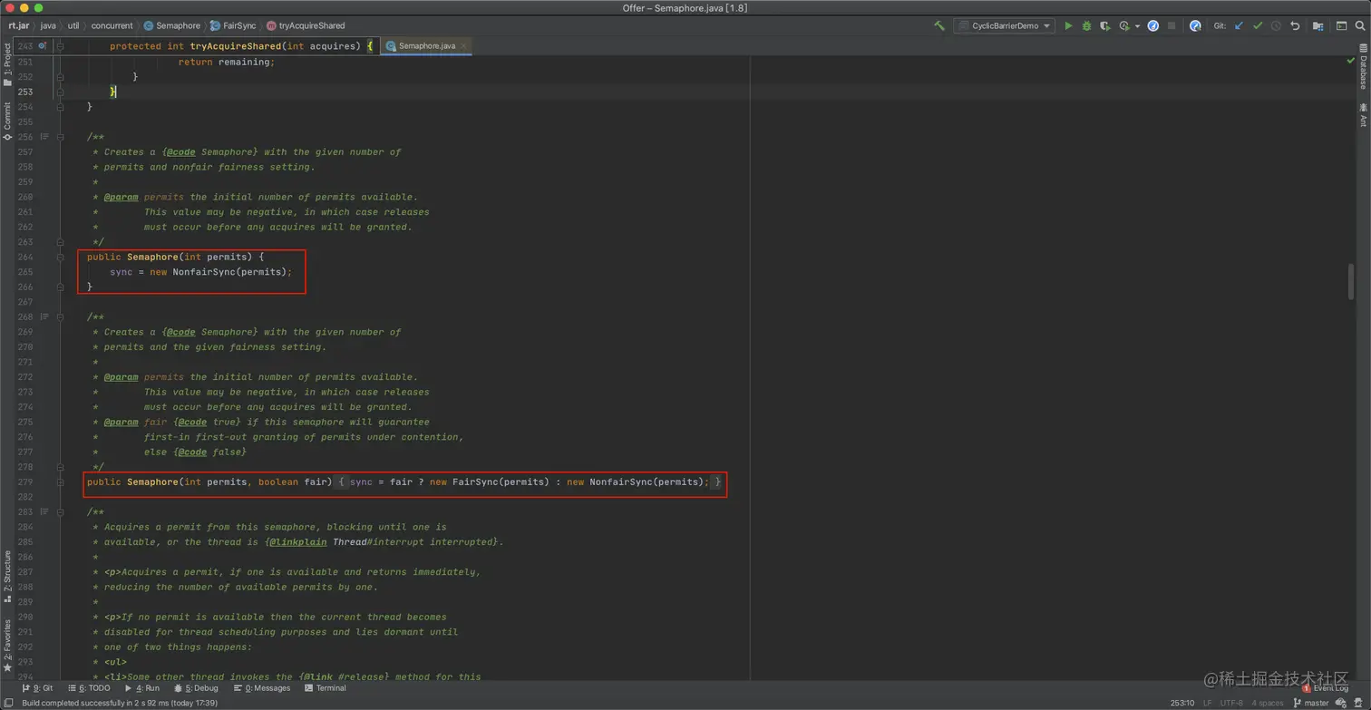The height and width of the screenshot is (710, 1371).
Task: Click tryAcquireShared method in breadcrumb
Action: point(306,25)
